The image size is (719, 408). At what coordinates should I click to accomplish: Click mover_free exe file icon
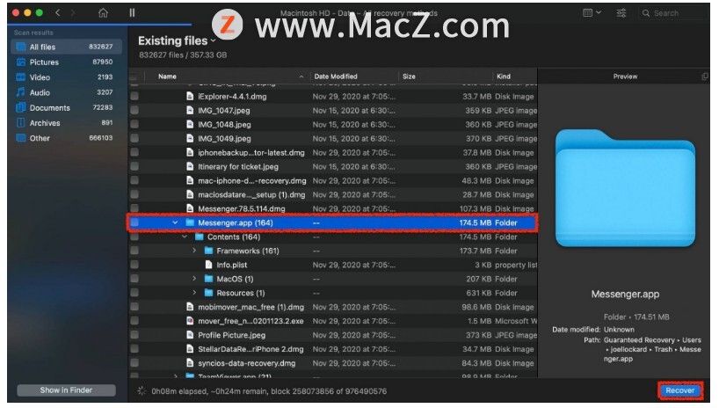pos(190,321)
